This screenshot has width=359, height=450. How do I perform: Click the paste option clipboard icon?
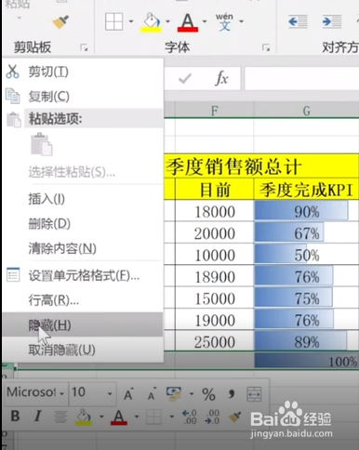pos(42,144)
